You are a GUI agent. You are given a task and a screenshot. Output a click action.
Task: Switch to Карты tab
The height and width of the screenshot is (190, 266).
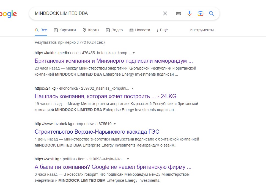click(91, 30)
